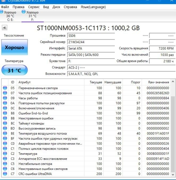Click status icon for attribute C0
The height and width of the screenshot is (180, 176).
coord(5,143)
